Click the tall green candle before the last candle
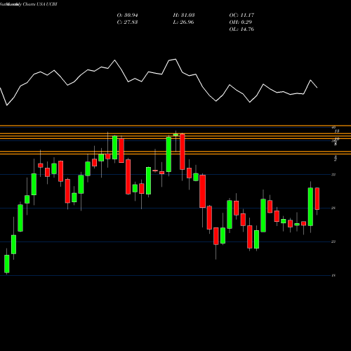Image resolution: width=351 pixels, height=351 pixels. tap(310, 206)
